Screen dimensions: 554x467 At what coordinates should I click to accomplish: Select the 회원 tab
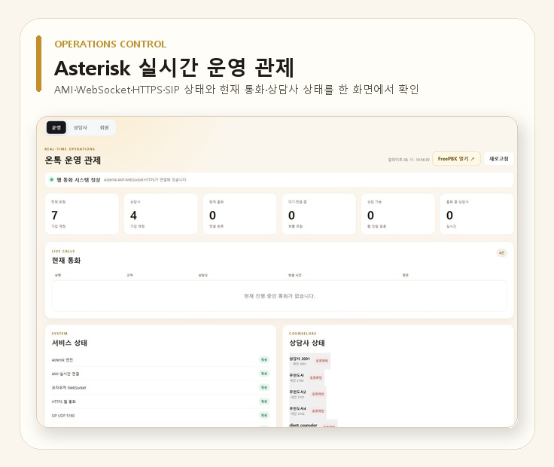[104, 127]
